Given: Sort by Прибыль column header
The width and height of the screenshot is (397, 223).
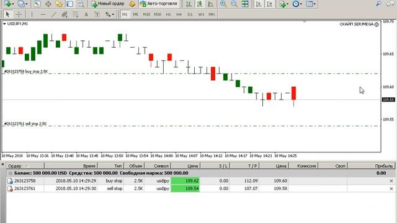Looking at the screenshot, I should pos(372,166).
